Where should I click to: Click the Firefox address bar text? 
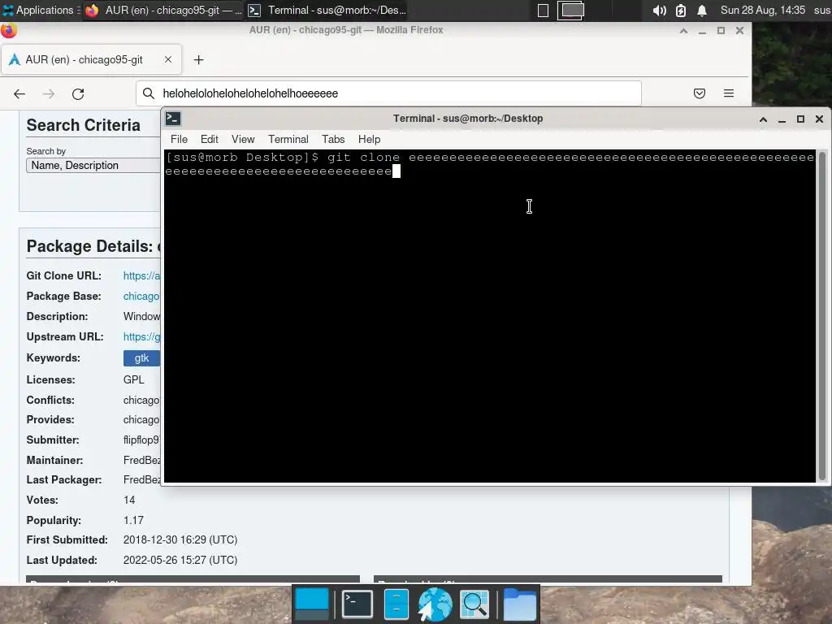pyautogui.click(x=250, y=93)
